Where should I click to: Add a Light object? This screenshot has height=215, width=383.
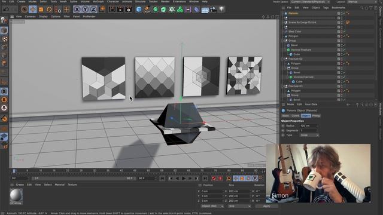pos(221,10)
